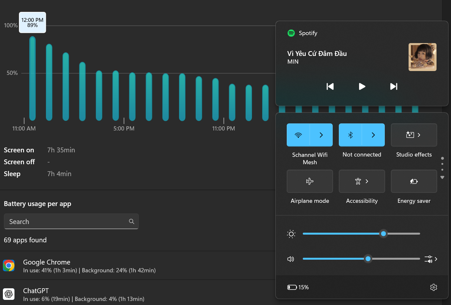Screen dimensions: 451x305
Task: Skip to the previous track
Action: tap(330, 86)
